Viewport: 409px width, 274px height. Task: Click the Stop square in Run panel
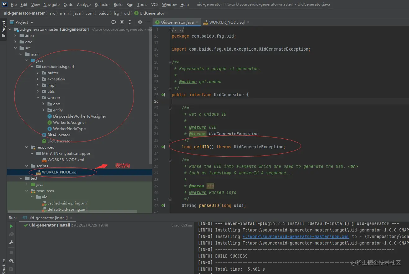tap(11, 253)
